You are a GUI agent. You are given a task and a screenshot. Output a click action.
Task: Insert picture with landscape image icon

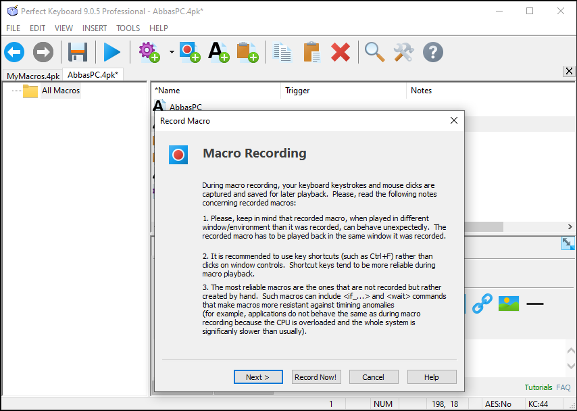pyautogui.click(x=509, y=304)
